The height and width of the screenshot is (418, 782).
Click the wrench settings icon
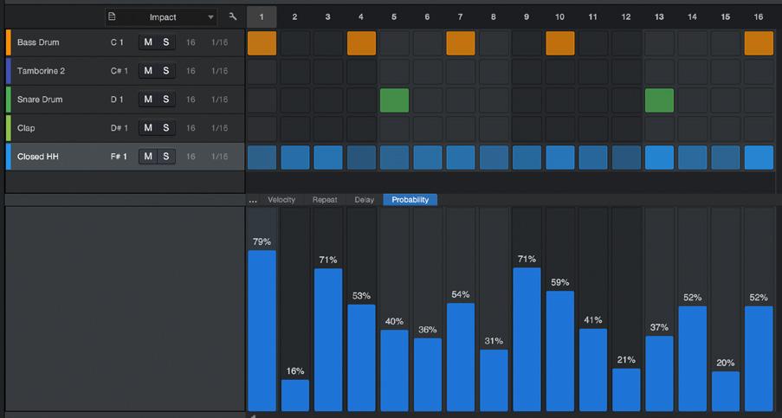tap(232, 17)
